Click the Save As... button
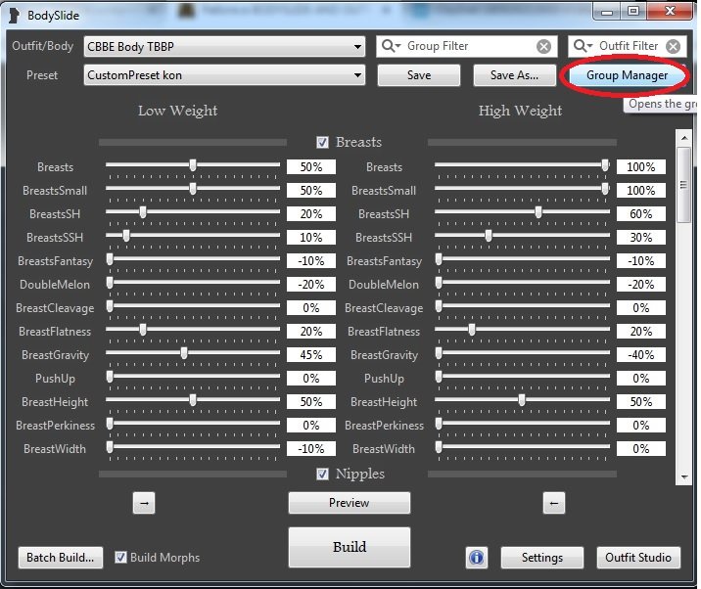This screenshot has width=701, height=589. [x=514, y=75]
